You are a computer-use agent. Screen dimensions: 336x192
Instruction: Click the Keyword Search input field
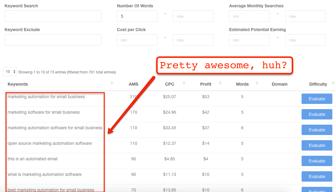53,16
